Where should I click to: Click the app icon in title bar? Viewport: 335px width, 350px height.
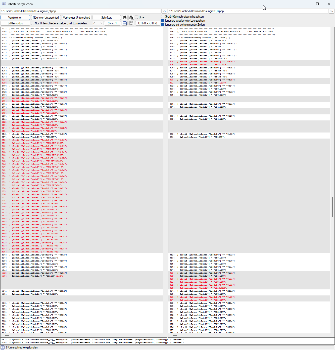pos(4,4)
